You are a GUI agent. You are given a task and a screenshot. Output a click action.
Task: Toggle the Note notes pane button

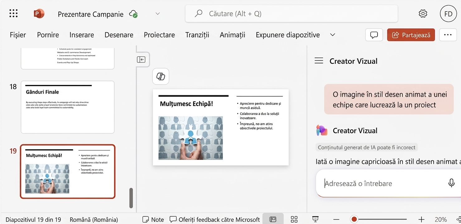click(153, 219)
